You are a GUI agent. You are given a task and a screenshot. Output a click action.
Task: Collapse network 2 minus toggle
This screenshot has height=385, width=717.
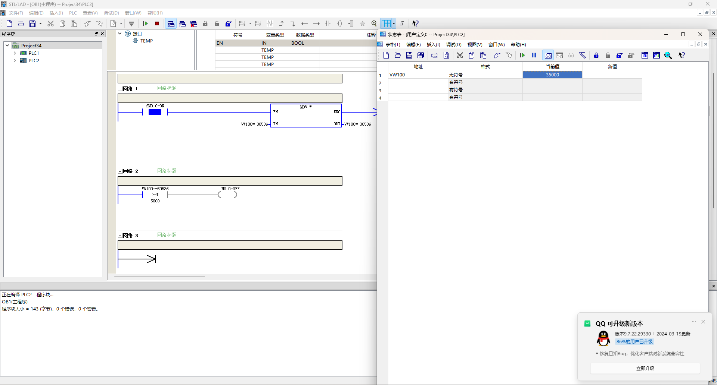120,171
